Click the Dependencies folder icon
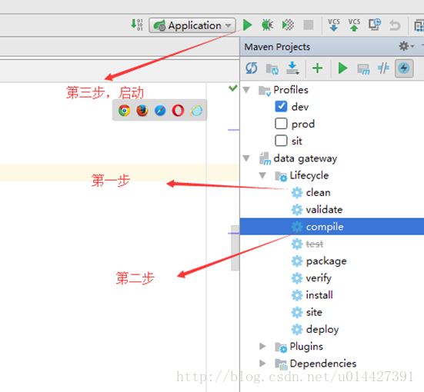Viewport: 424px width, 392px height. coord(281,364)
